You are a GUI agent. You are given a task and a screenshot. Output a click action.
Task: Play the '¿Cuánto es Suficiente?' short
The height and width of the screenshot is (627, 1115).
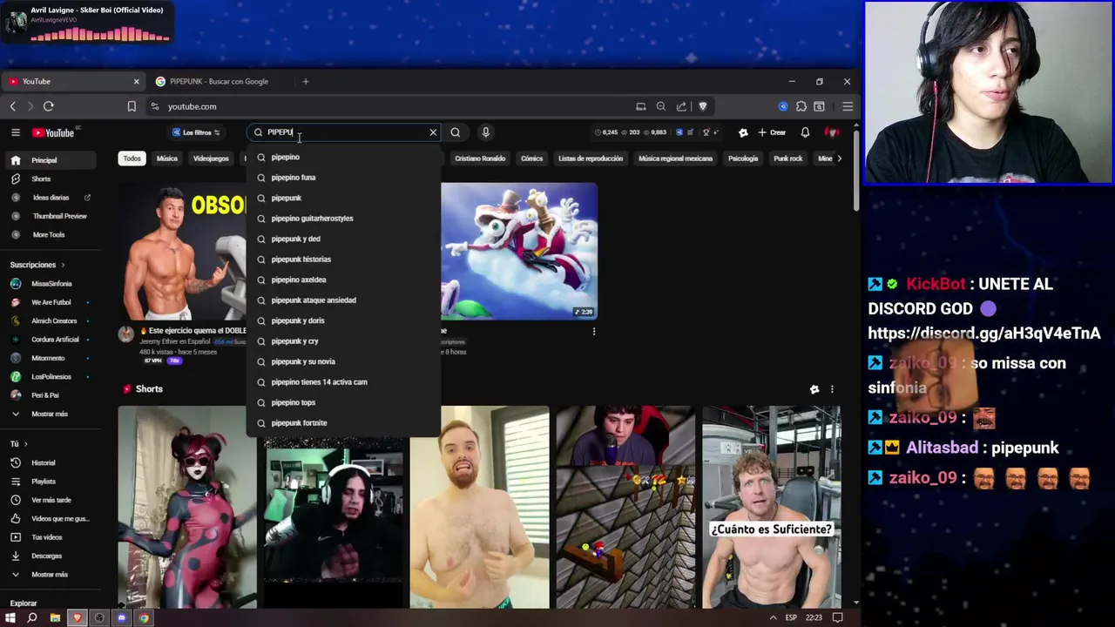tap(772, 507)
